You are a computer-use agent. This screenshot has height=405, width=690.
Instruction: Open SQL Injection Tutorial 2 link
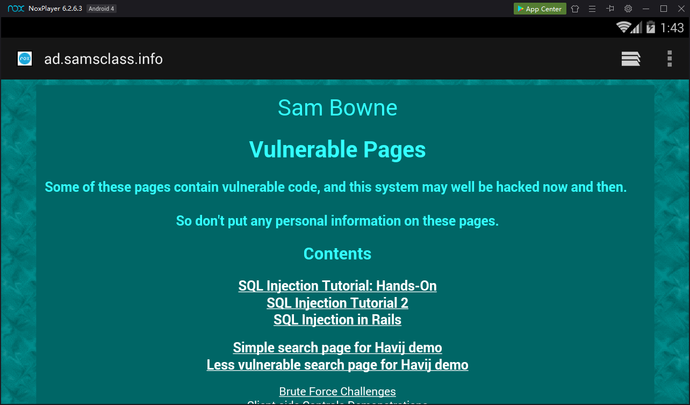(337, 303)
